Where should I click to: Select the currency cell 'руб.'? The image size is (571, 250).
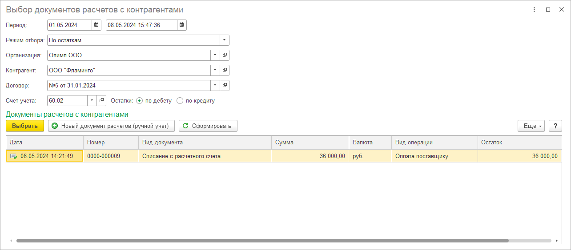point(370,156)
